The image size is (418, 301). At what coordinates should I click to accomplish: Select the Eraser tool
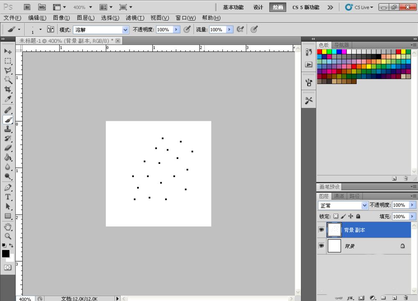point(8,148)
